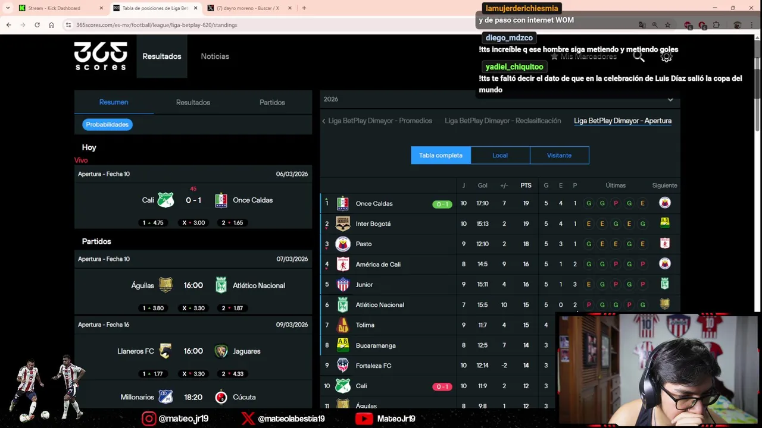This screenshot has height=428, width=762.
Task: Open the Atlético Nacional name in standings
Action: pyautogui.click(x=380, y=305)
